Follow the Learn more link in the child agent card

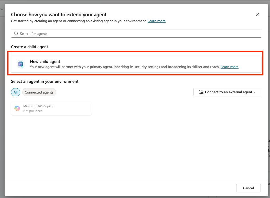click(x=229, y=67)
